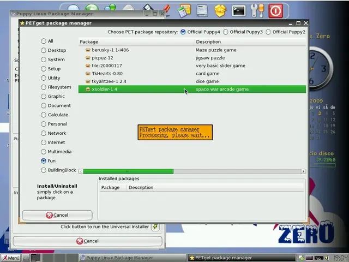Click 'very basic slider game' description
The image size is (349, 262).
(220, 65)
